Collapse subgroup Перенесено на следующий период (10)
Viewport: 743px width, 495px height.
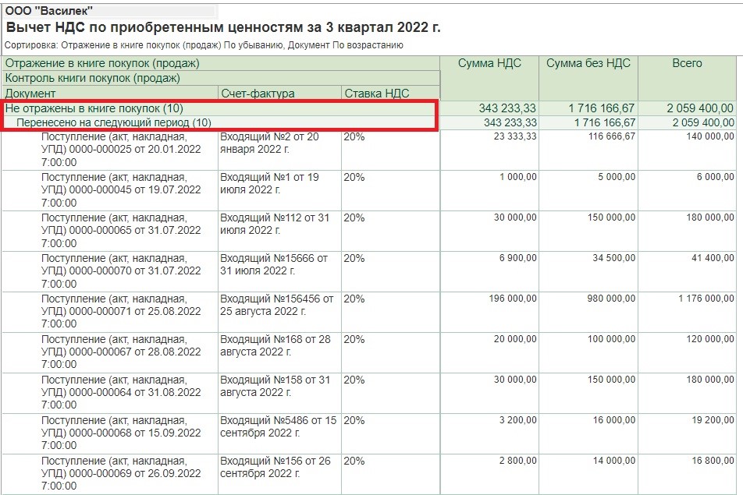114,122
